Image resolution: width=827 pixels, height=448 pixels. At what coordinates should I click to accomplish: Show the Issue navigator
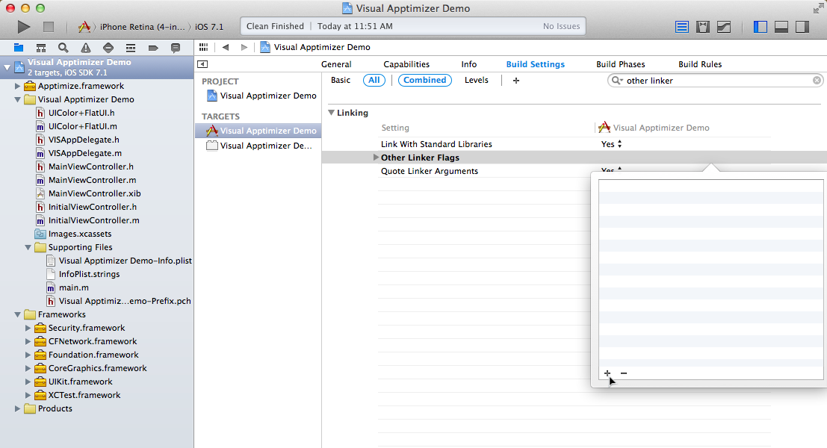coord(85,48)
